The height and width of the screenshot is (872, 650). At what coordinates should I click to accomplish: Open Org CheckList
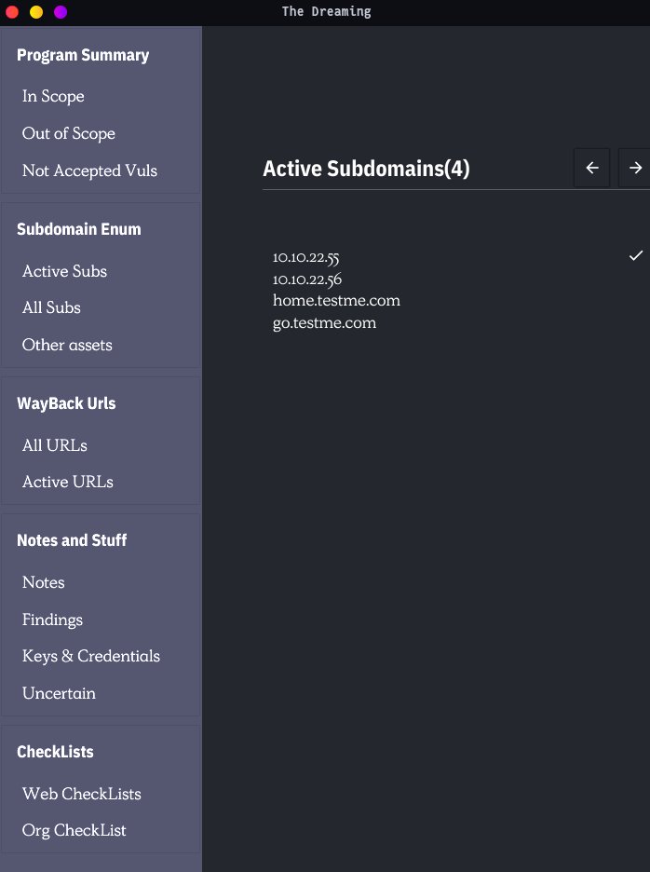pyautogui.click(x=74, y=830)
